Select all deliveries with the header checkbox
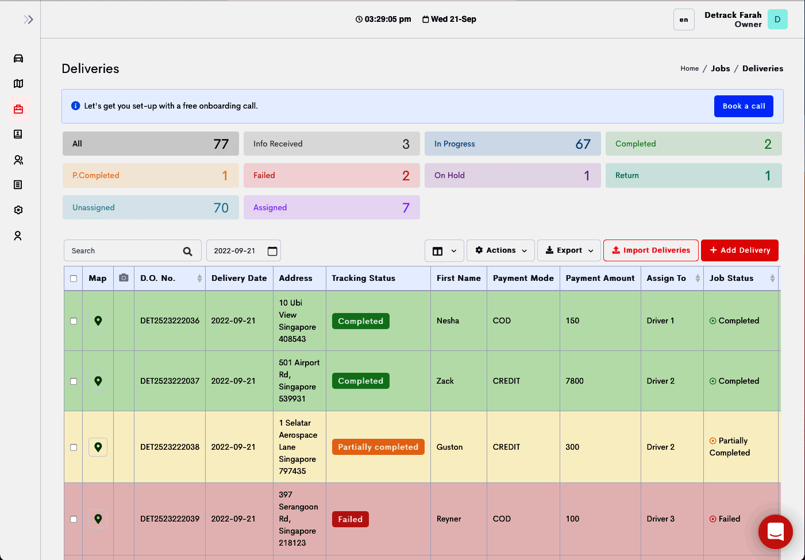This screenshot has height=560, width=805. tap(73, 278)
